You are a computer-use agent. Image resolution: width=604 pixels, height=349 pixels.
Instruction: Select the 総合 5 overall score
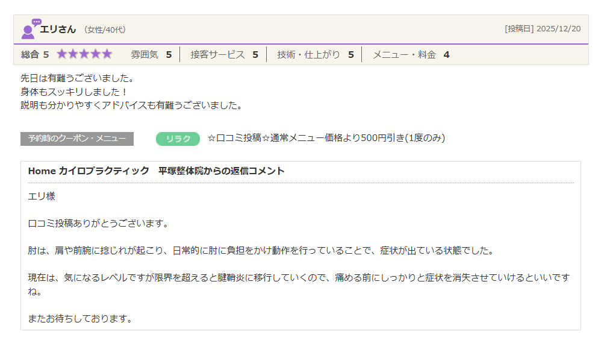click(35, 55)
